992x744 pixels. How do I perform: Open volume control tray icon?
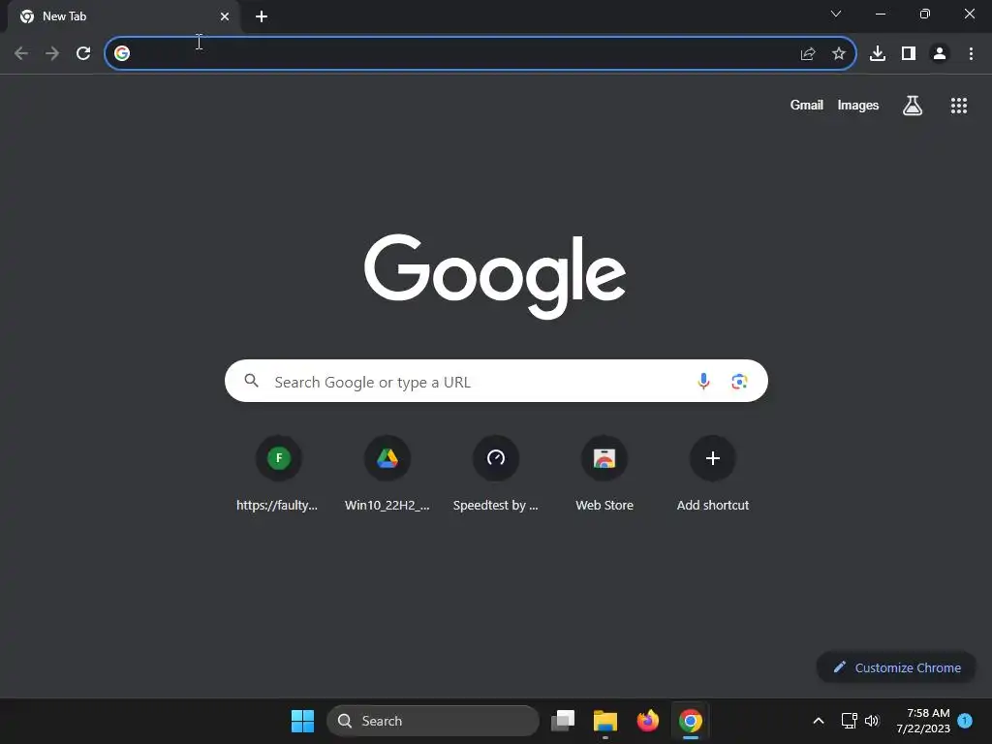pyautogui.click(x=872, y=721)
